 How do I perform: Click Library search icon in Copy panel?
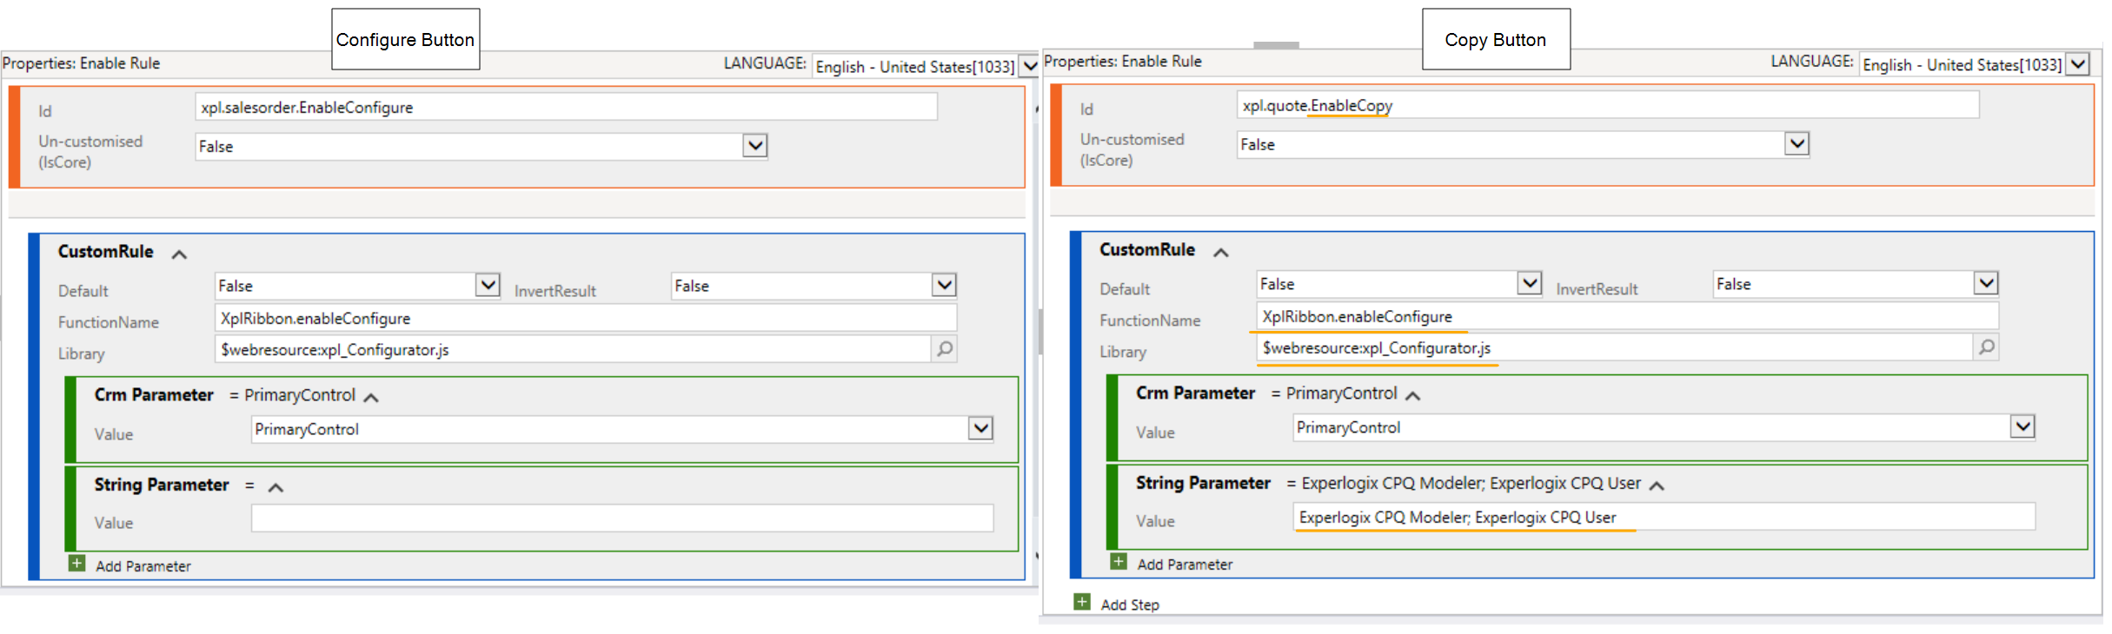1986,347
